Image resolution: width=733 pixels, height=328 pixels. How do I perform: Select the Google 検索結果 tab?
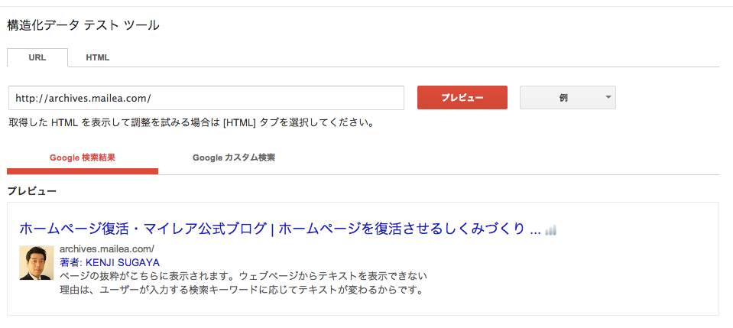point(83,158)
